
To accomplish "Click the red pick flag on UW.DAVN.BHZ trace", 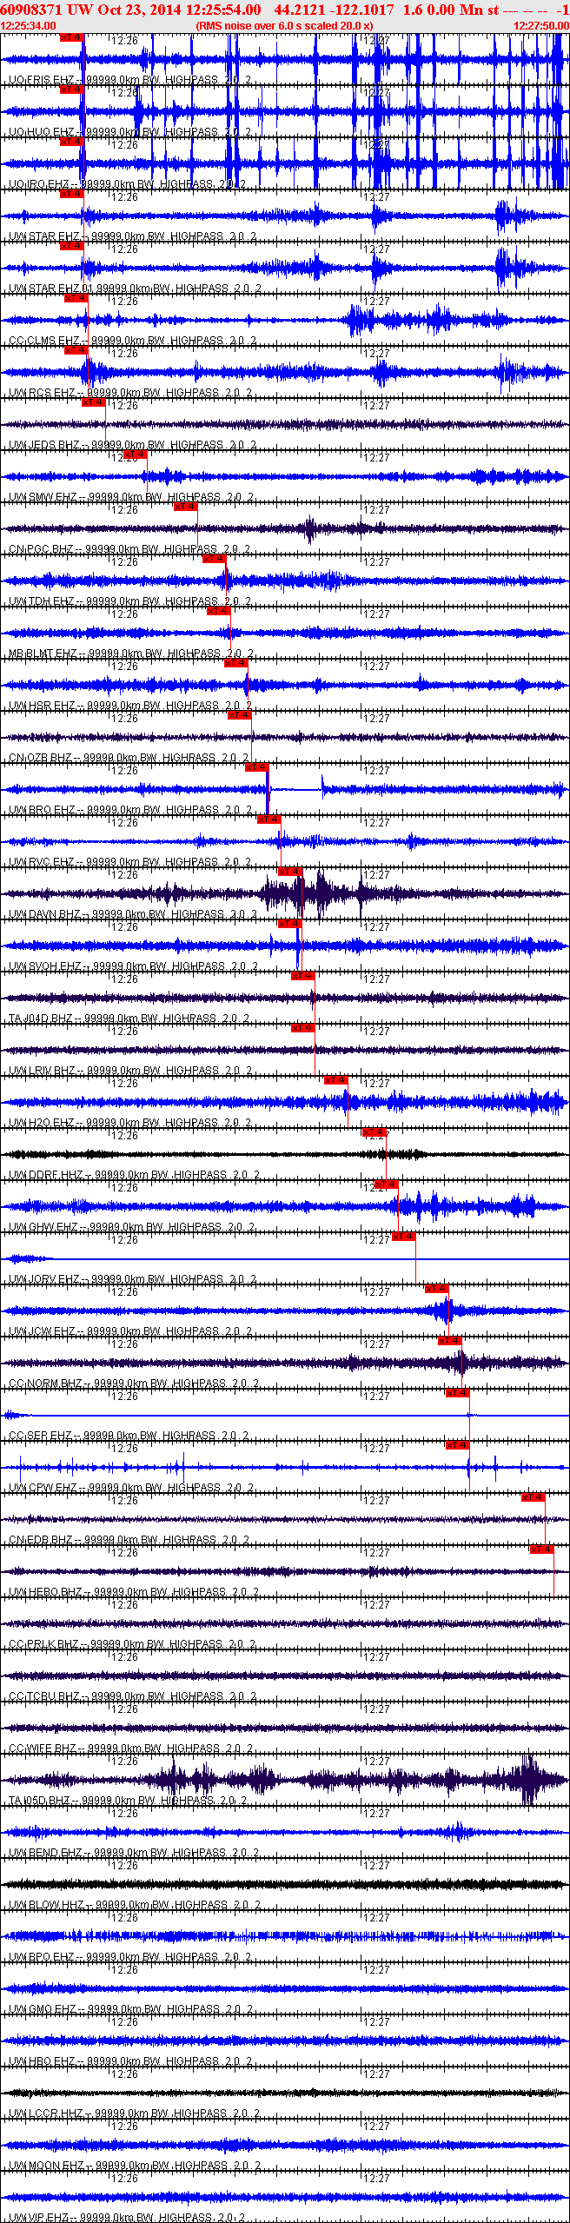I will point(290,872).
